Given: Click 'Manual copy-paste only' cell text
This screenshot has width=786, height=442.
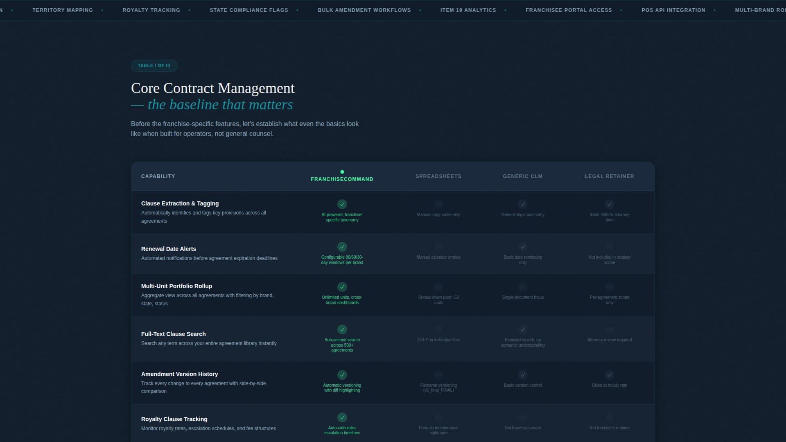Looking at the screenshot, I should pos(438,214).
